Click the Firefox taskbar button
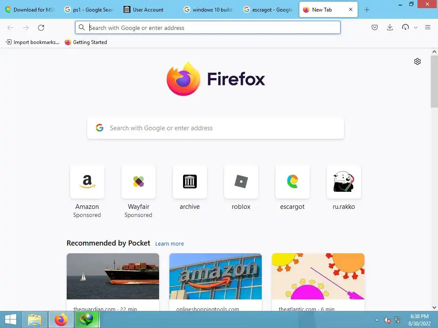This screenshot has width=438, height=328. point(61,319)
